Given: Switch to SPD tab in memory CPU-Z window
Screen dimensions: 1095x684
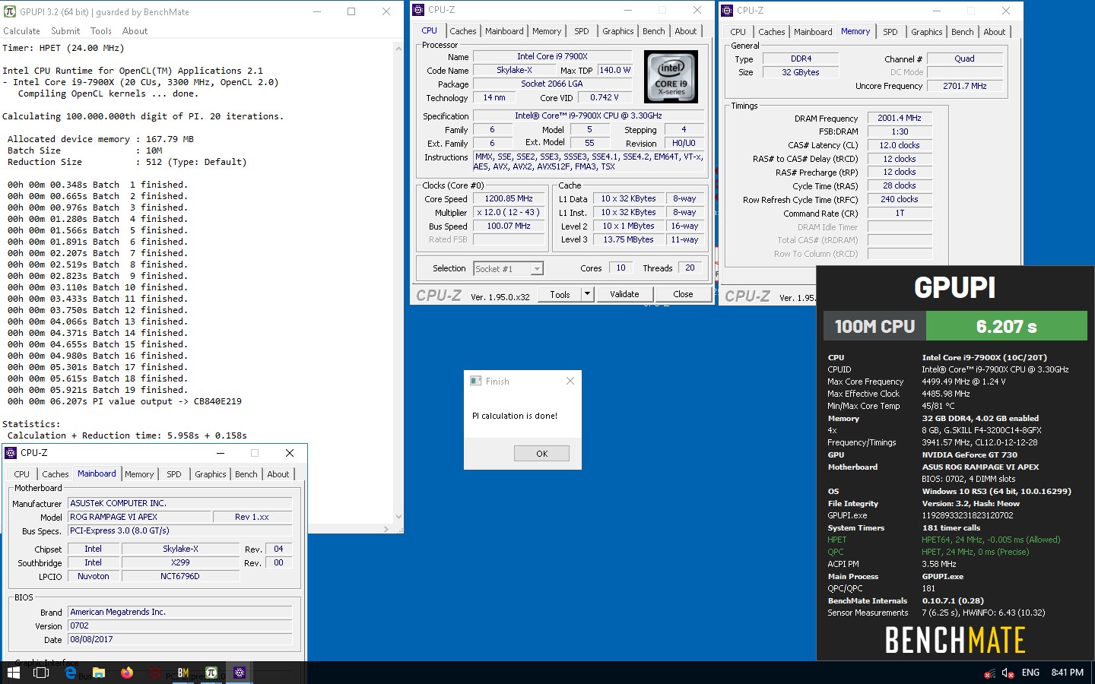Looking at the screenshot, I should coord(890,32).
